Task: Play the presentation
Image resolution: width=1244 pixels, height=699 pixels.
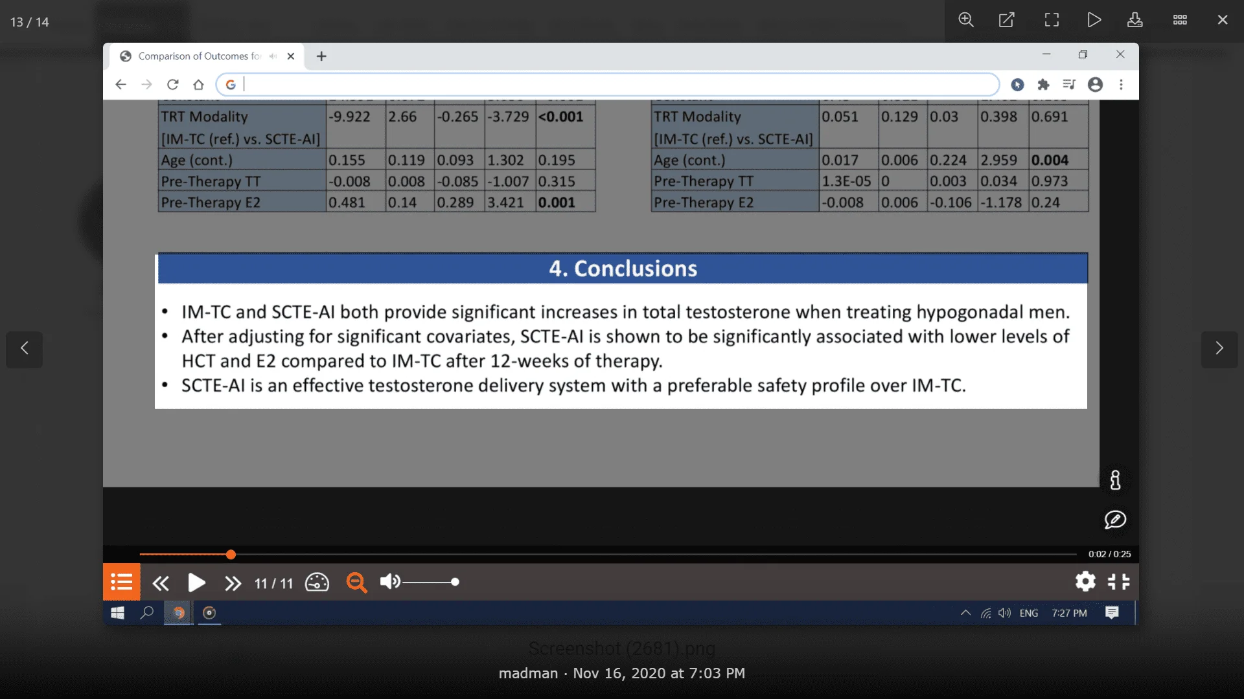Action: (x=196, y=583)
